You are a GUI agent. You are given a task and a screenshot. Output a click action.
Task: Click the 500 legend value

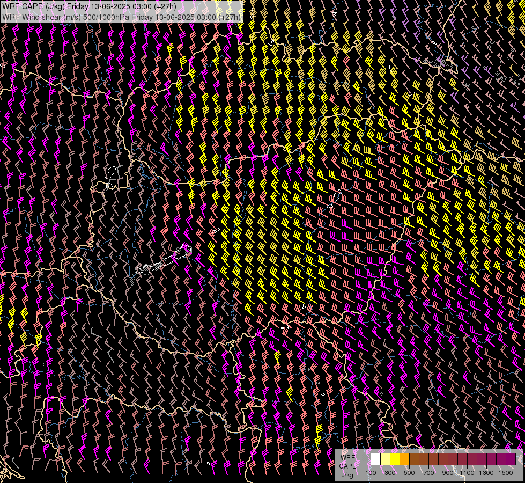pos(409,473)
